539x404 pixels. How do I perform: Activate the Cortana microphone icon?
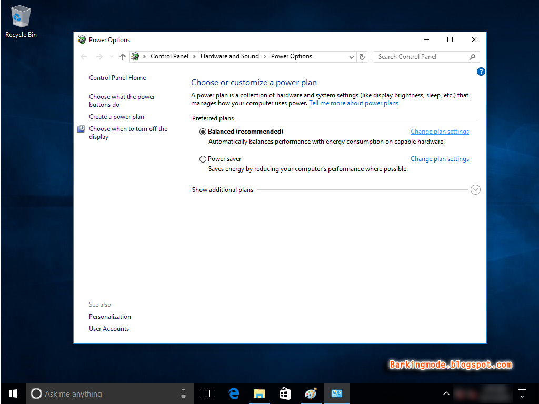184,393
